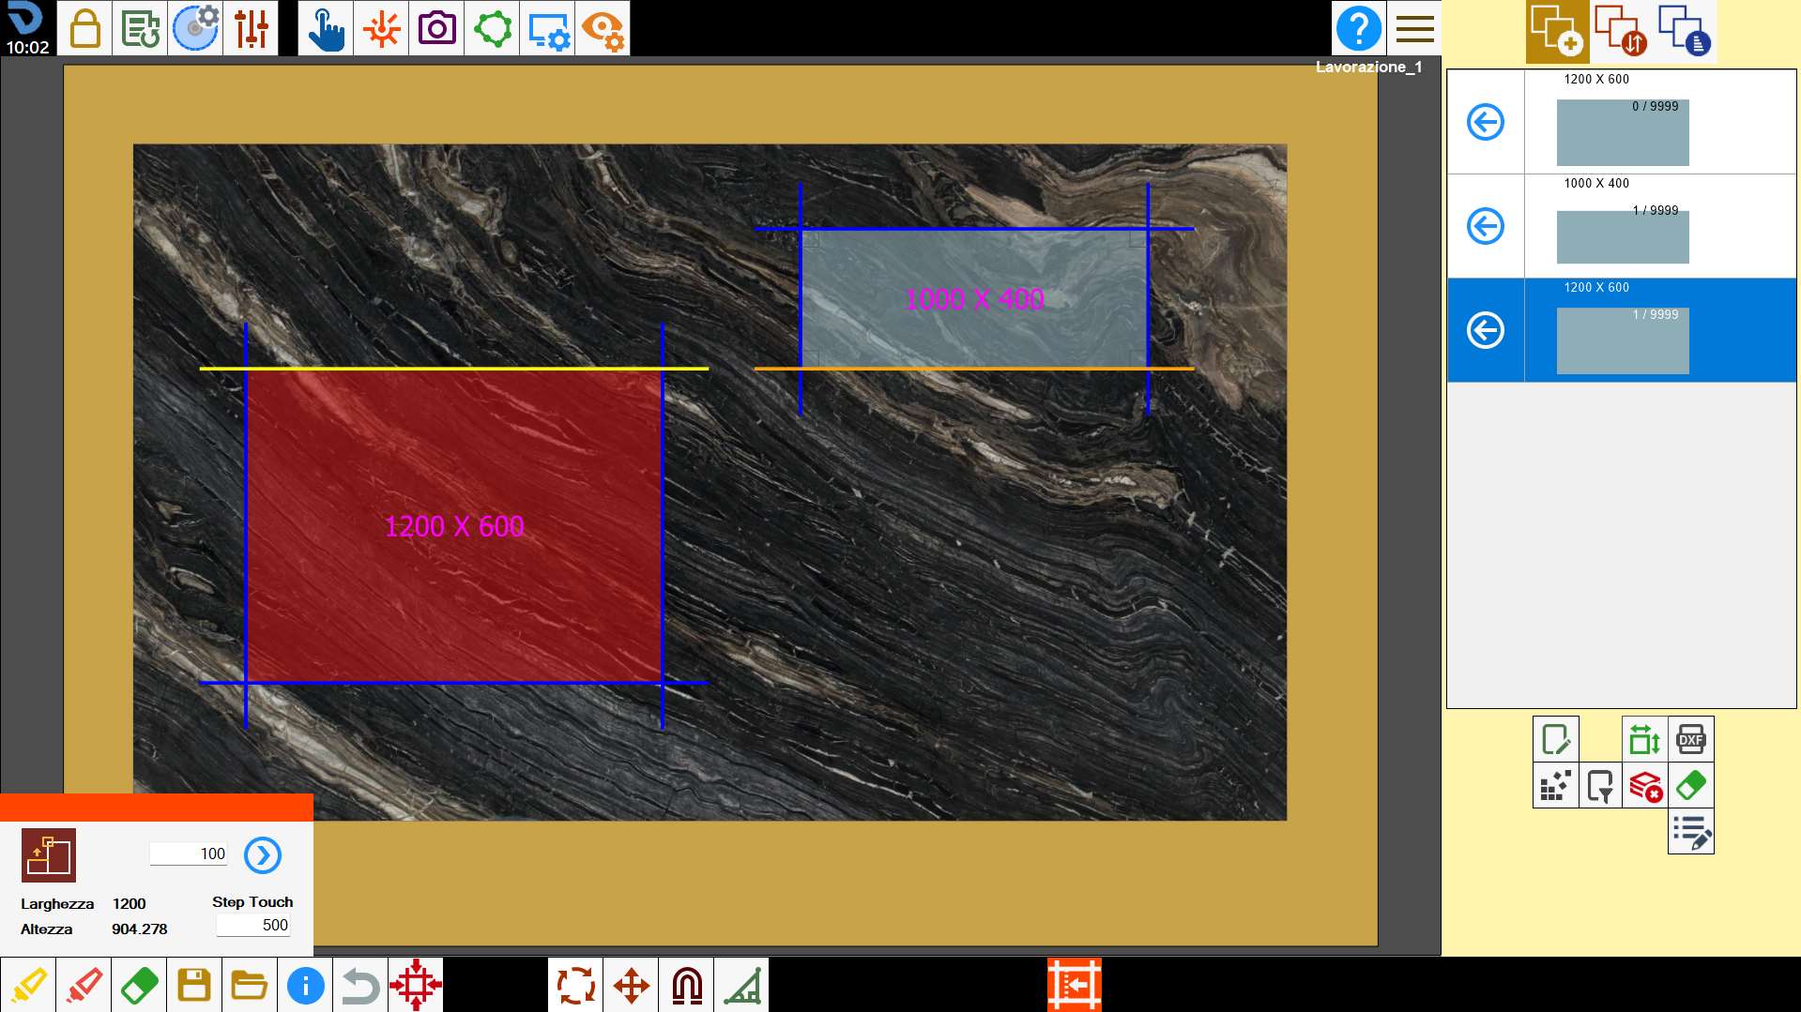
Task: Select the shapes swap tab
Action: point(1621,31)
